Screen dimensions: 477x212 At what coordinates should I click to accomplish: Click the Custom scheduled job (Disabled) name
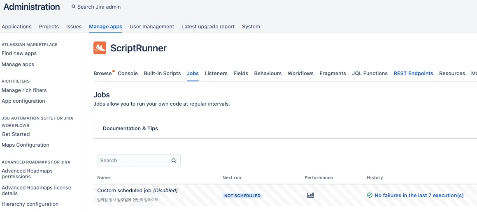(137, 191)
